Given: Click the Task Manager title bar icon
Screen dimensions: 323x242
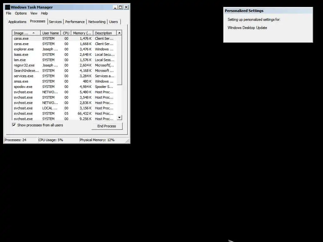Looking at the screenshot, I should (8, 7).
